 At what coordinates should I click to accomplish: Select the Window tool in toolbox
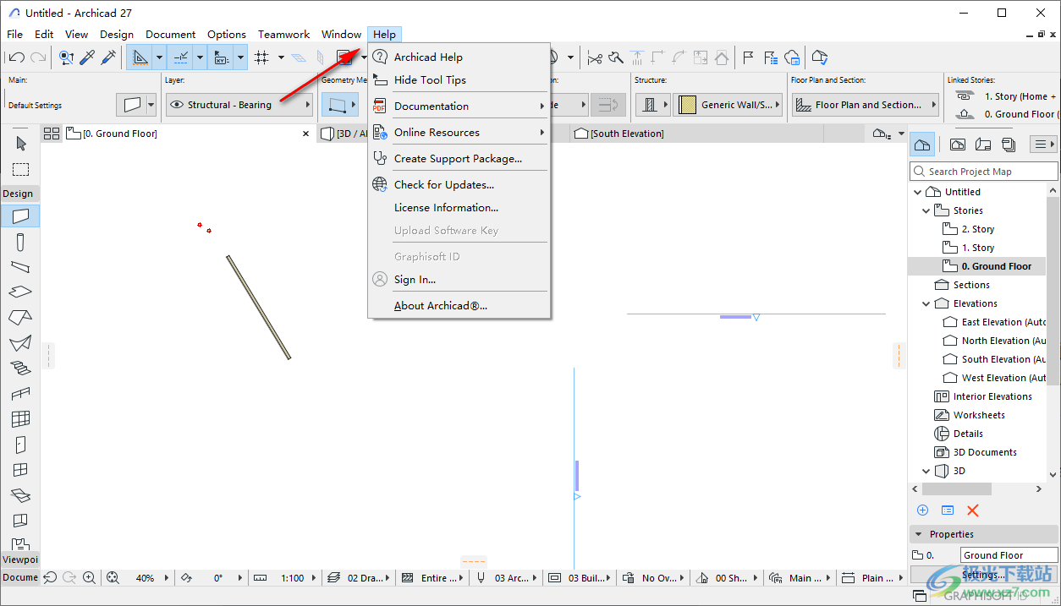point(20,470)
